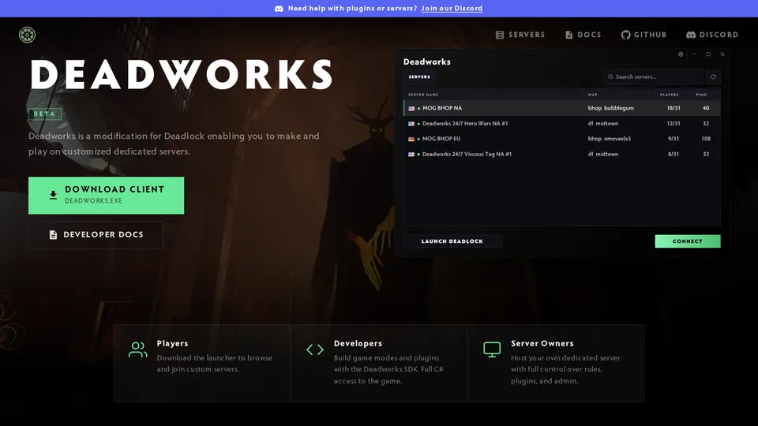Select the MOG BHOP NA server row
The height and width of the screenshot is (426, 758).
[561, 108]
